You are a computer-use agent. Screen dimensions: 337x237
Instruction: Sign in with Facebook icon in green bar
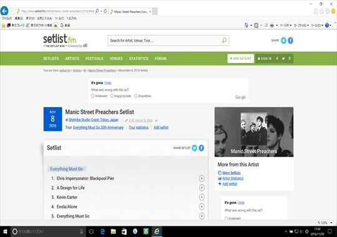[277, 59]
